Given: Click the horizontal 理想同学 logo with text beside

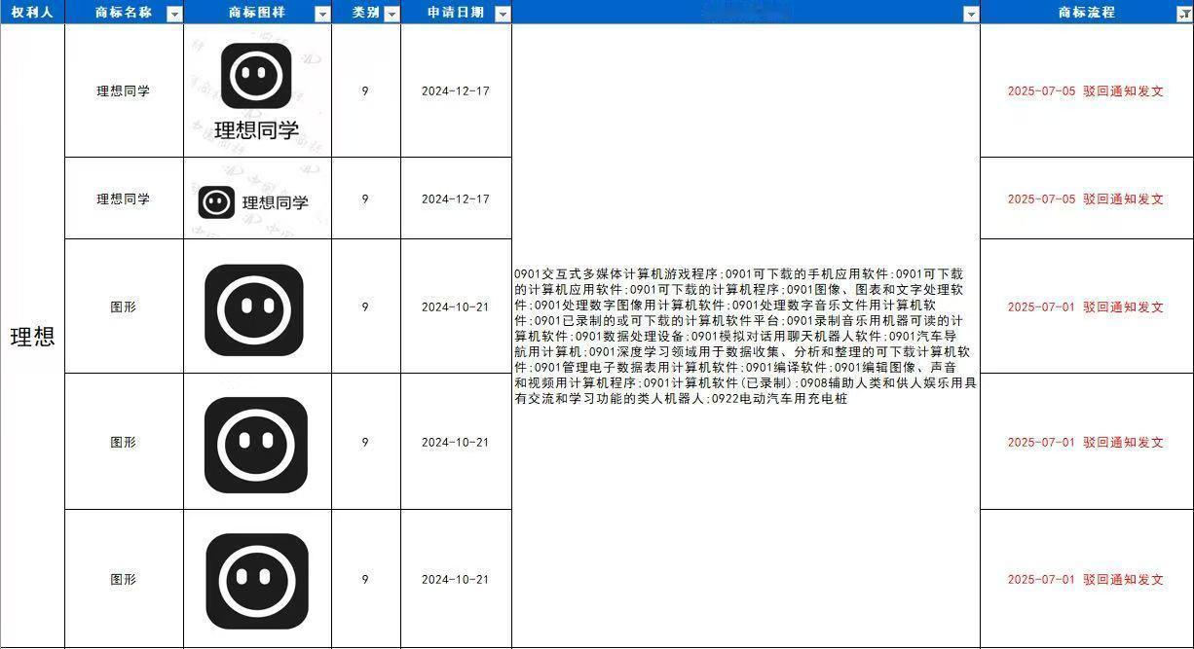Looking at the screenshot, I should [254, 201].
